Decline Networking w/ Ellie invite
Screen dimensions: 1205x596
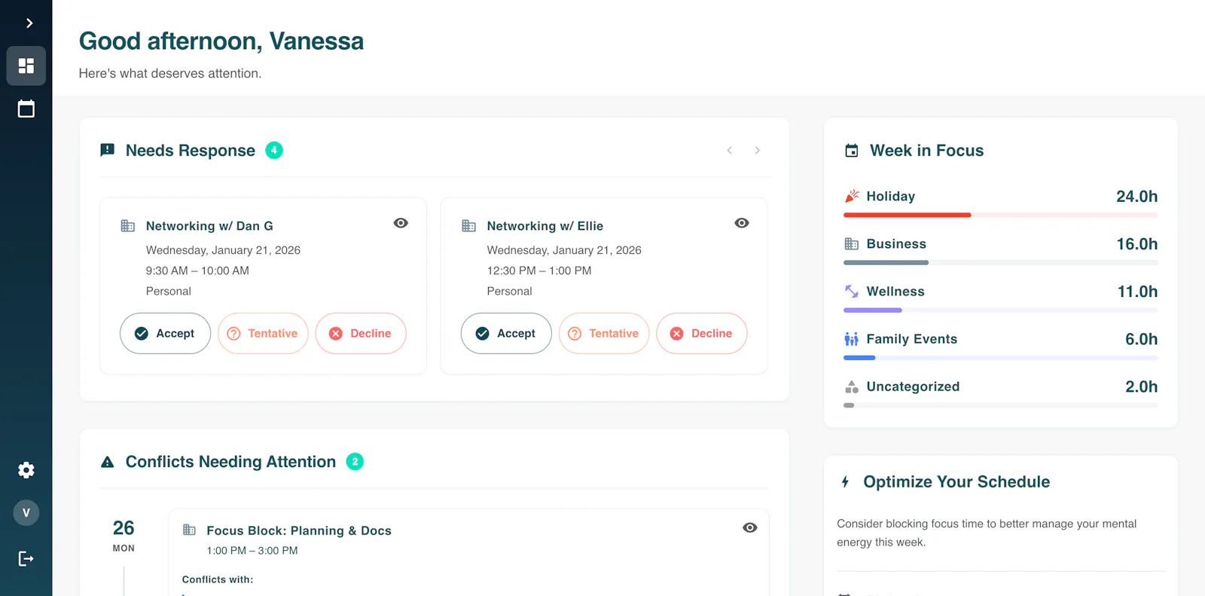(702, 333)
